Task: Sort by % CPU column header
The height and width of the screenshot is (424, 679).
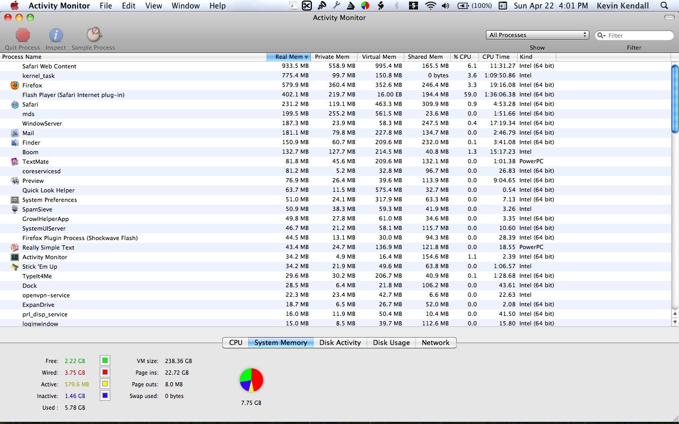Action: pyautogui.click(x=464, y=57)
